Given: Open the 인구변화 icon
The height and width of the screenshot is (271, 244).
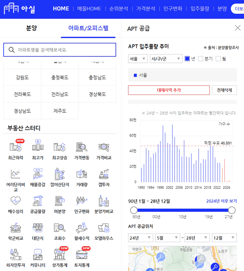Looking at the screenshot, I should pos(82,201).
